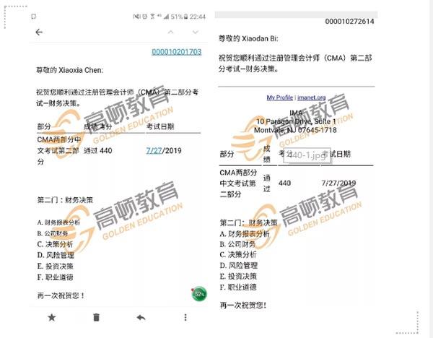Screen dimensions: 433x338
Task: Select F. 职业道德 in left email
Action: click(x=55, y=277)
